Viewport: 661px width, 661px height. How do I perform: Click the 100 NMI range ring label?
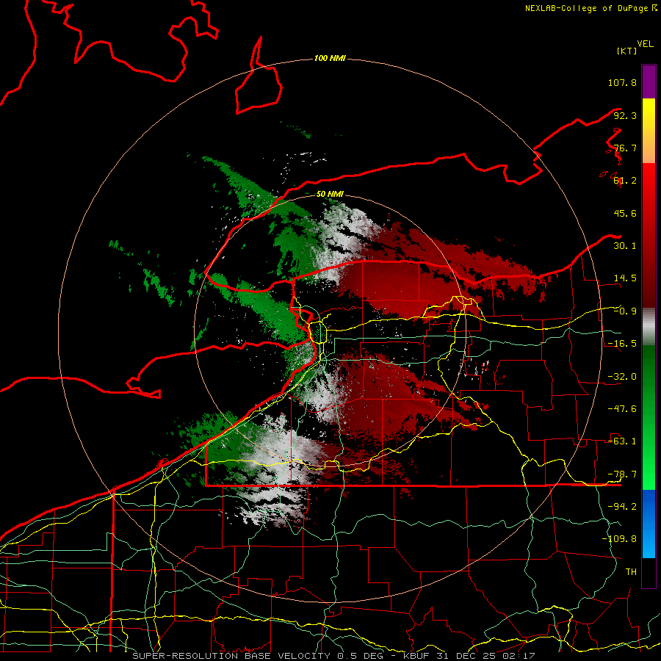330,58
